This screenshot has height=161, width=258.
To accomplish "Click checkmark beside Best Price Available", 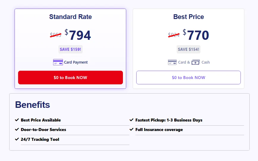I will [17, 120].
